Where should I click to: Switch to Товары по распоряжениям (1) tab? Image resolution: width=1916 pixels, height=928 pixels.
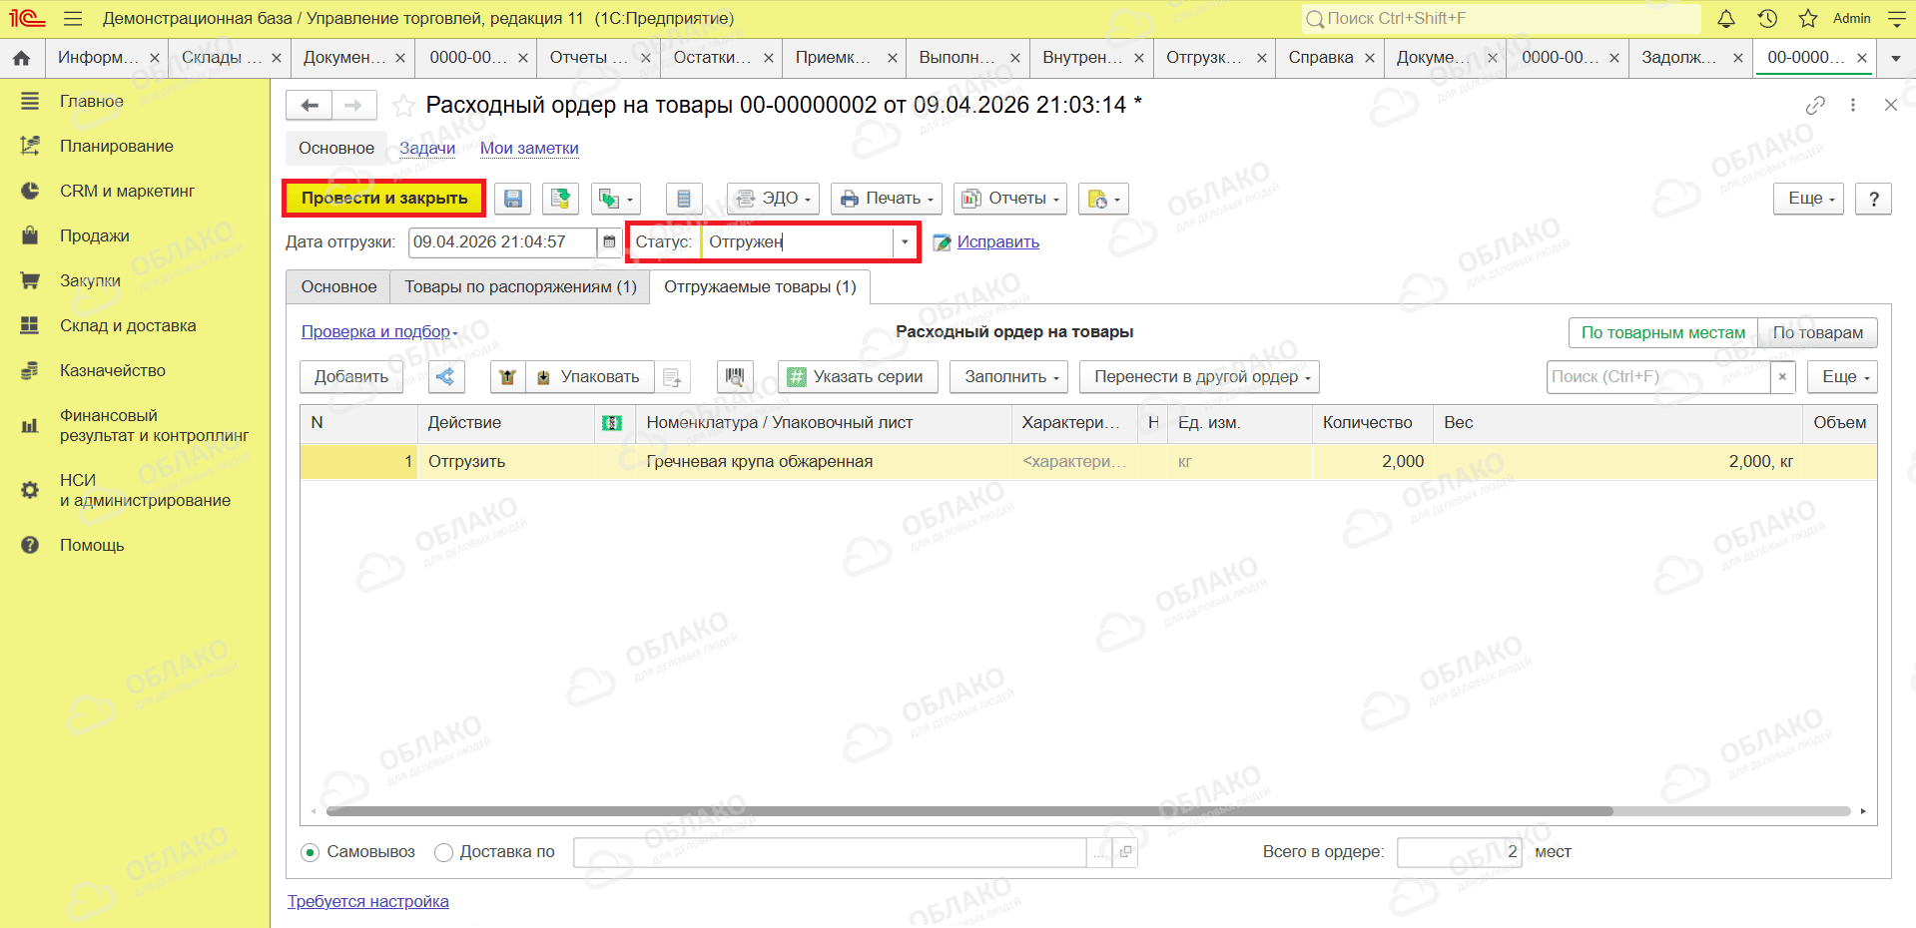tap(520, 287)
